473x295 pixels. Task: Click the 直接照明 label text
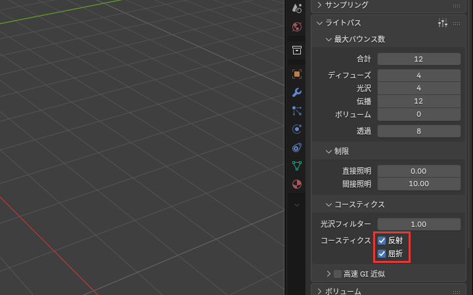tap(357, 171)
